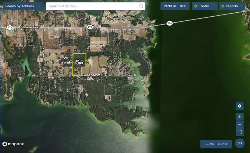Expand the Reports menu chevron
Image resolution: width=250 pixels, height=153 pixels.
pos(241,6)
